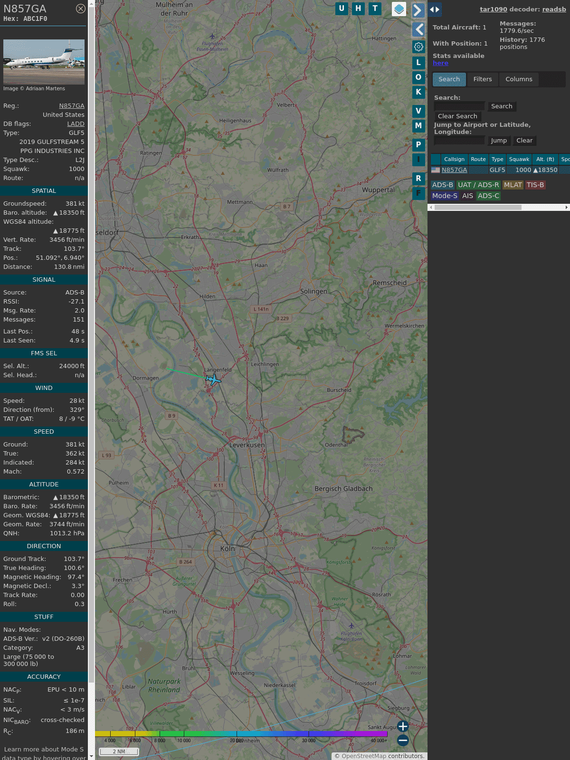
Task: Expand sidebar with left chevron arrow
Action: 418,29
